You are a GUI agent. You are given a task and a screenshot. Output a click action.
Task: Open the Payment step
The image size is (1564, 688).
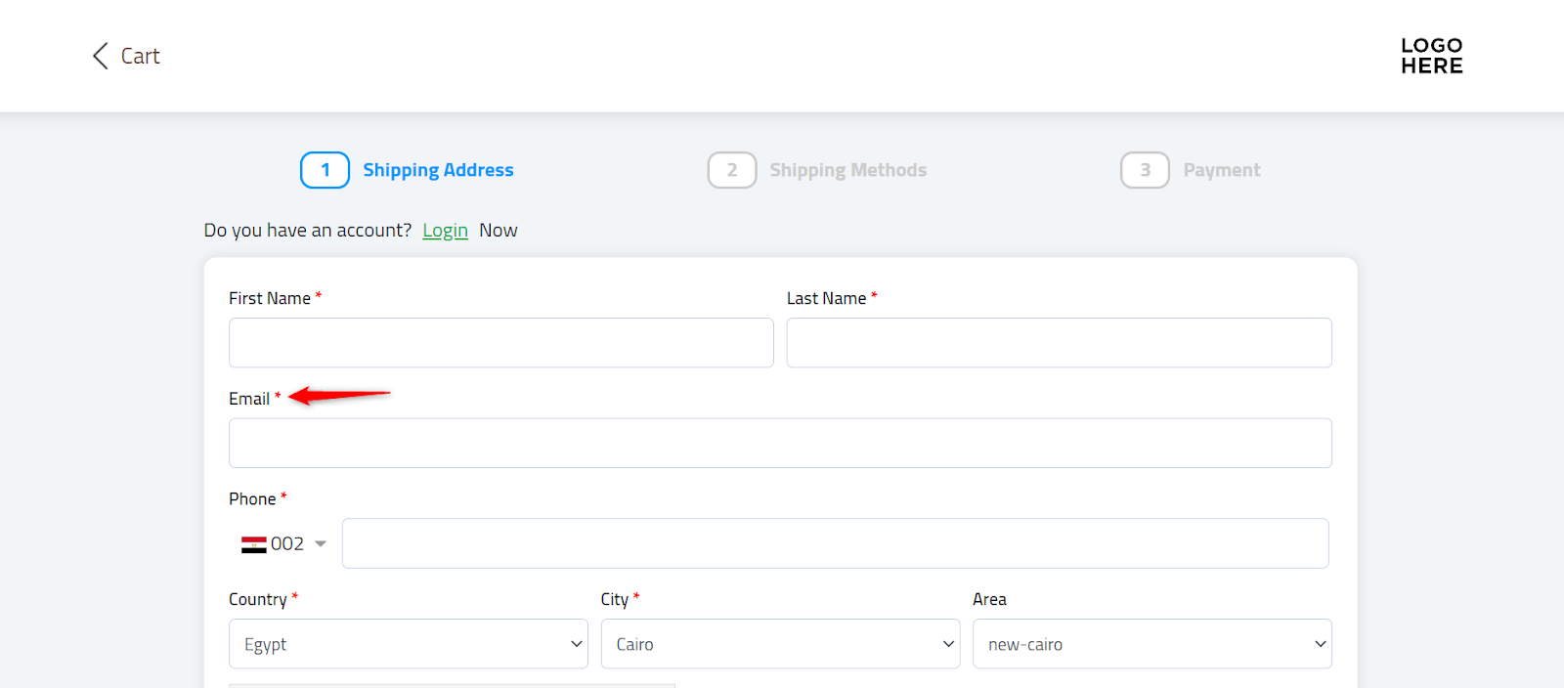click(1222, 170)
